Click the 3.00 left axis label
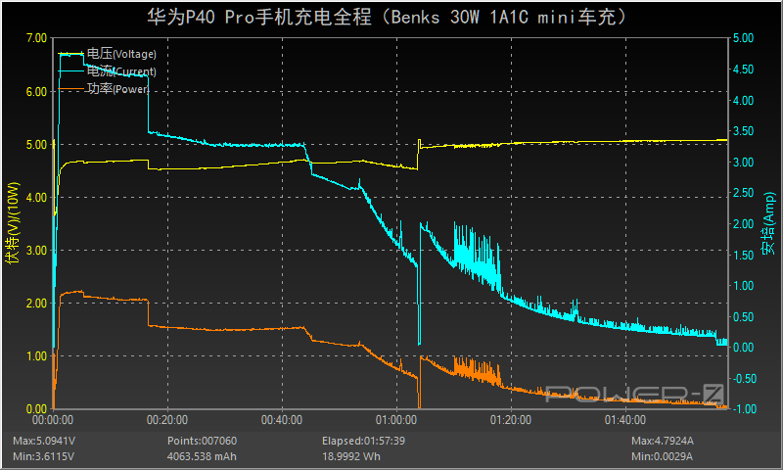The height and width of the screenshot is (470, 783). (36, 251)
